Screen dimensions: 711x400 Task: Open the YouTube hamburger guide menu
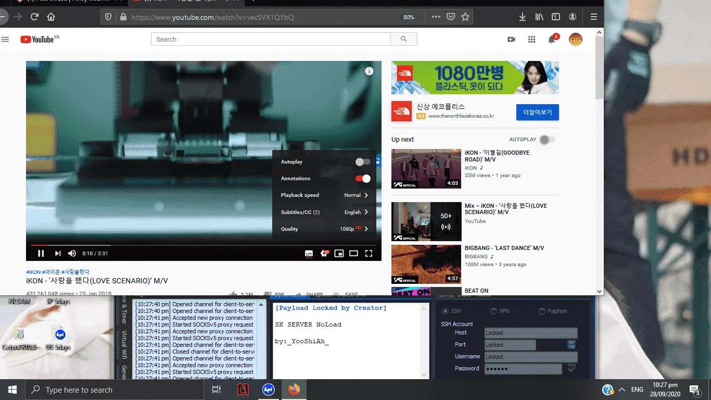[x=5, y=39]
